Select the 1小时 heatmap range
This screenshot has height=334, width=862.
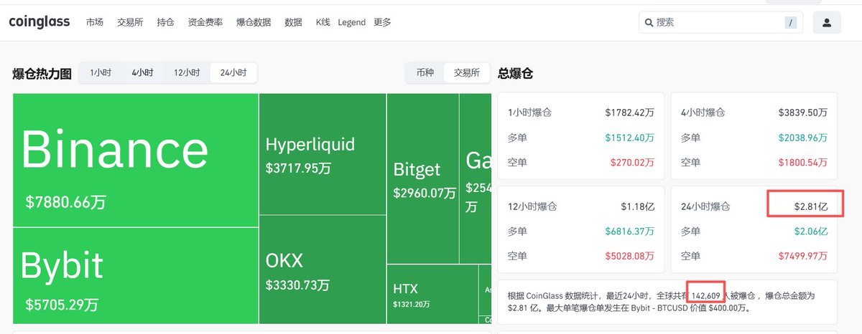tap(101, 73)
